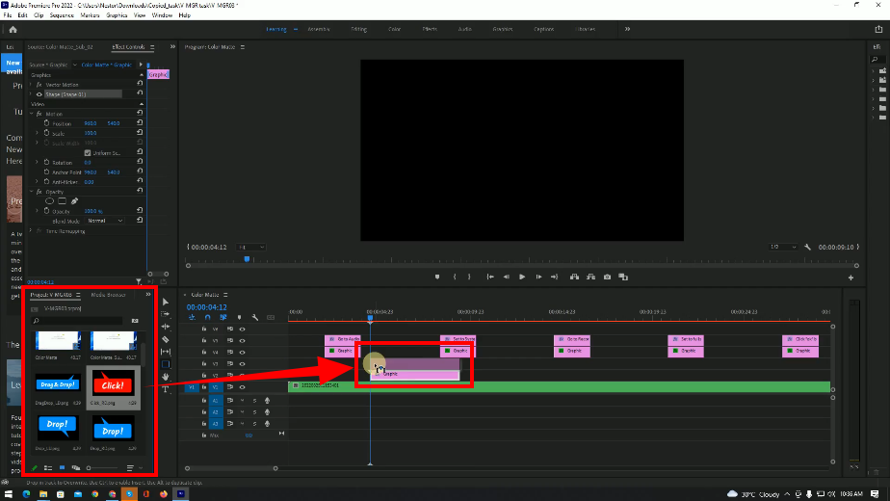Switch Project panel to list view
Screen dimensions: 890x501
coord(48,468)
